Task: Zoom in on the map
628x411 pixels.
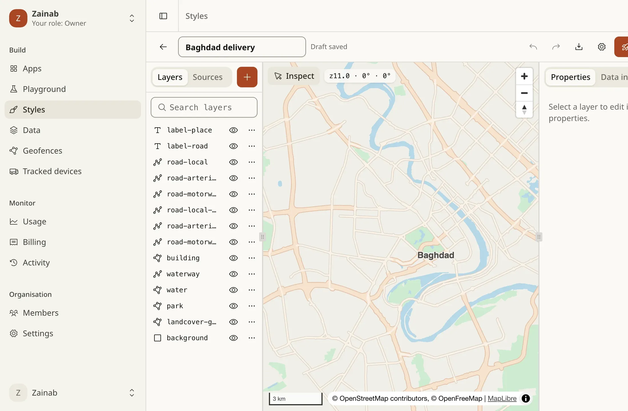Action: coord(524,76)
